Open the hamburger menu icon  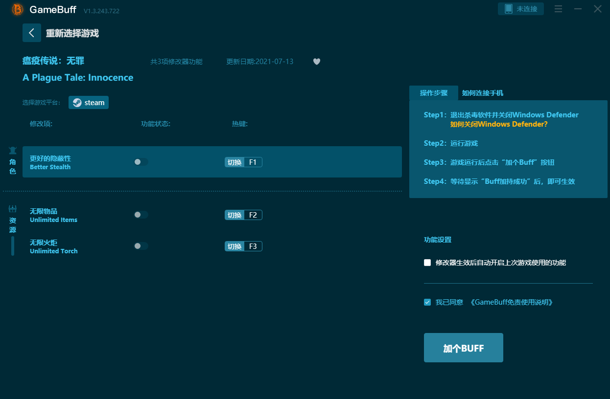coord(558,9)
